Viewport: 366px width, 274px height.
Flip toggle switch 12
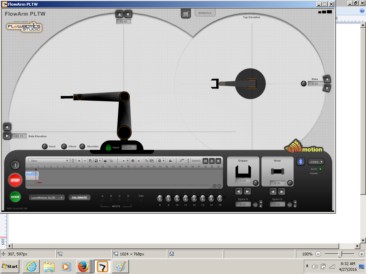click(194, 198)
